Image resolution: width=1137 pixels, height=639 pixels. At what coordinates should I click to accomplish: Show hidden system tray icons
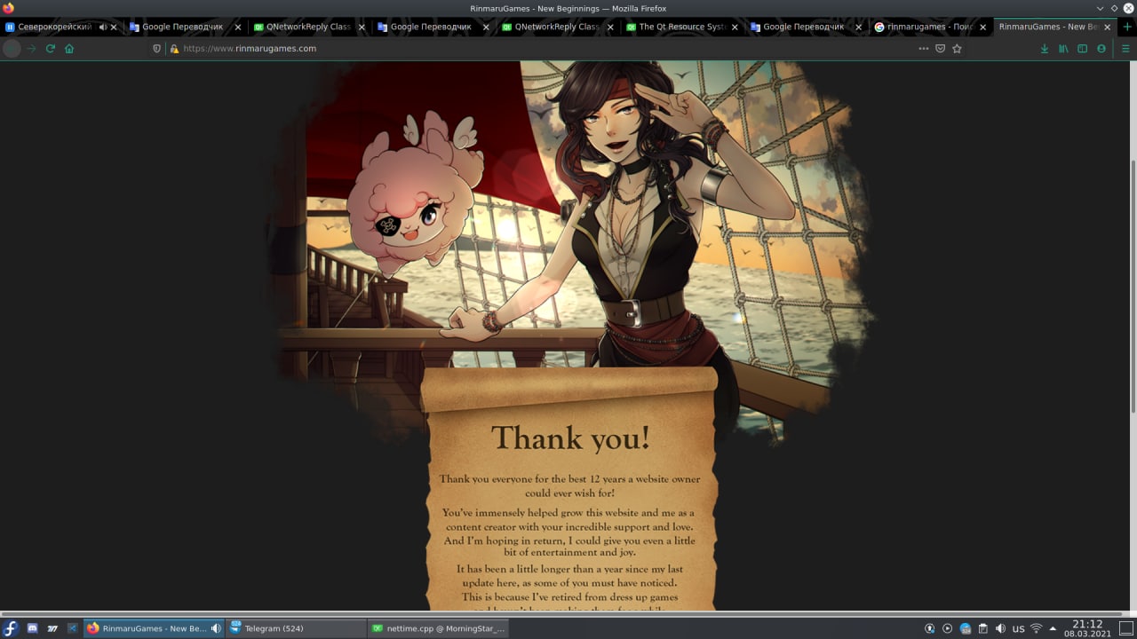coord(1053,628)
